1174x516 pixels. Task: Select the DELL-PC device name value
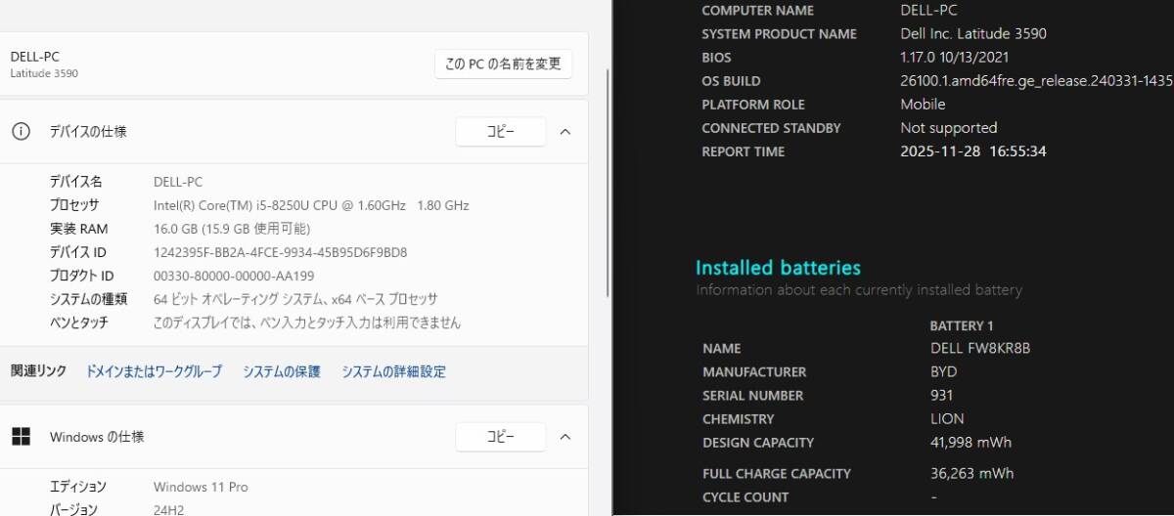(x=178, y=182)
